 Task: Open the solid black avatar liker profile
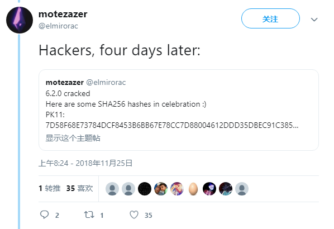point(145,189)
